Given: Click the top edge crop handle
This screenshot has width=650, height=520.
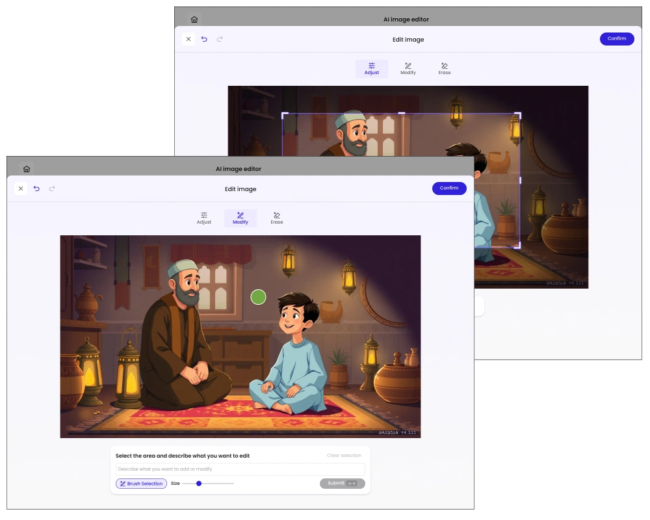Looking at the screenshot, I should click(401, 113).
